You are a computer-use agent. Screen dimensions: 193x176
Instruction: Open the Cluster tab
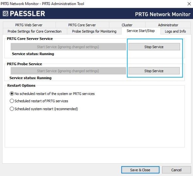click(x=127, y=25)
